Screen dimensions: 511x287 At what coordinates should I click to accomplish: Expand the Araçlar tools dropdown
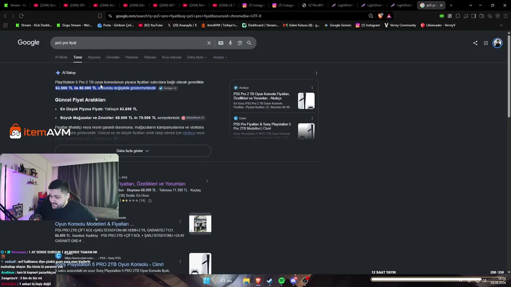220,57
